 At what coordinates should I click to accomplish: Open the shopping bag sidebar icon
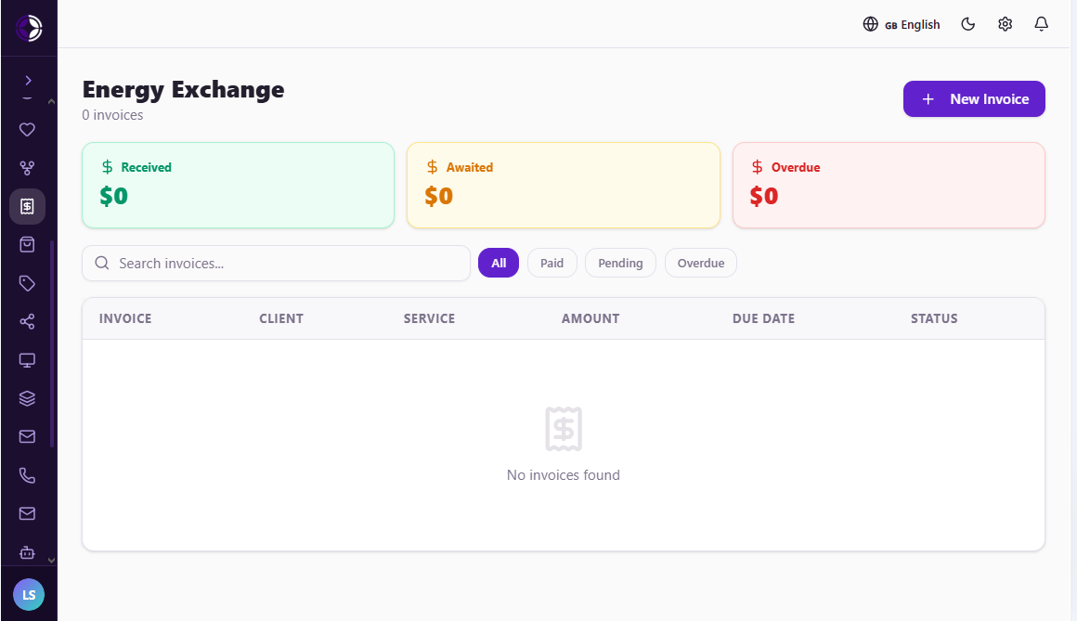[x=27, y=245]
